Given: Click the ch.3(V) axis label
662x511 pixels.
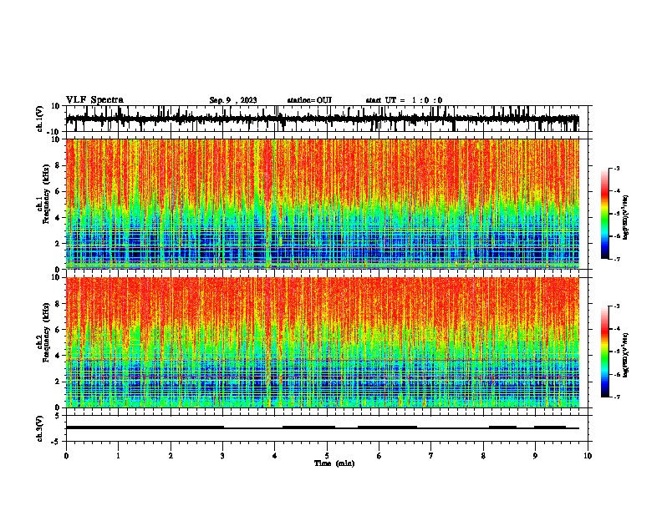Looking at the screenshot, I should coord(40,429).
